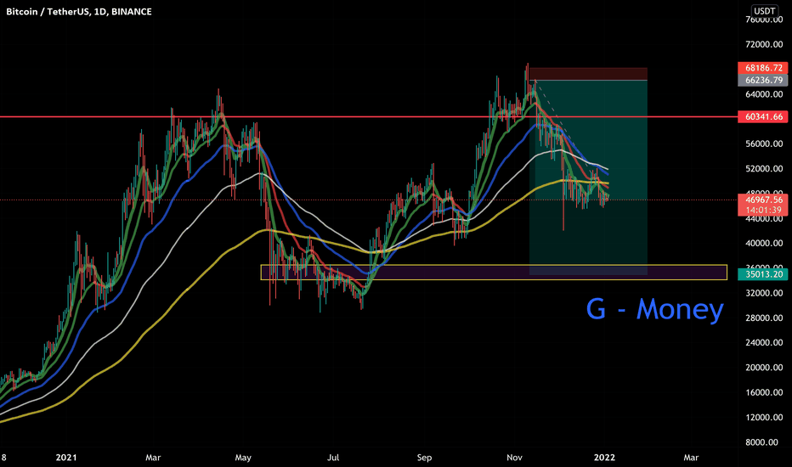Click the USDT currency label button
The height and width of the screenshot is (467, 792).
tap(764, 10)
